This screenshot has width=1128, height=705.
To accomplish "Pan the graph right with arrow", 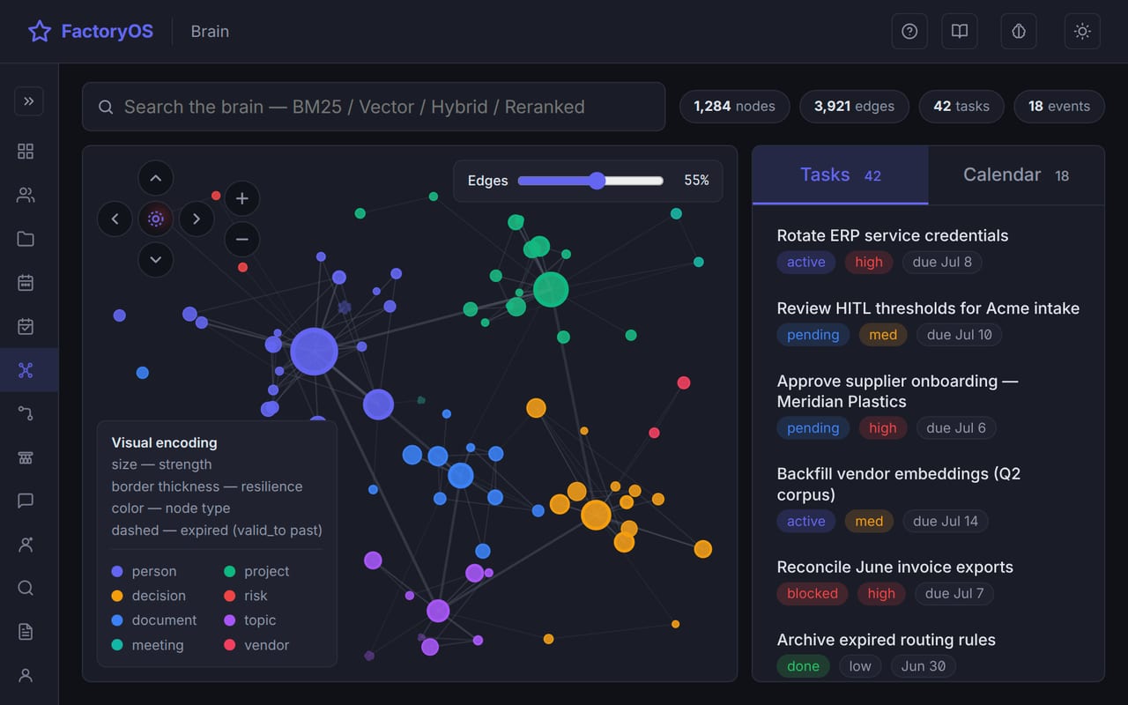I will coord(197,219).
